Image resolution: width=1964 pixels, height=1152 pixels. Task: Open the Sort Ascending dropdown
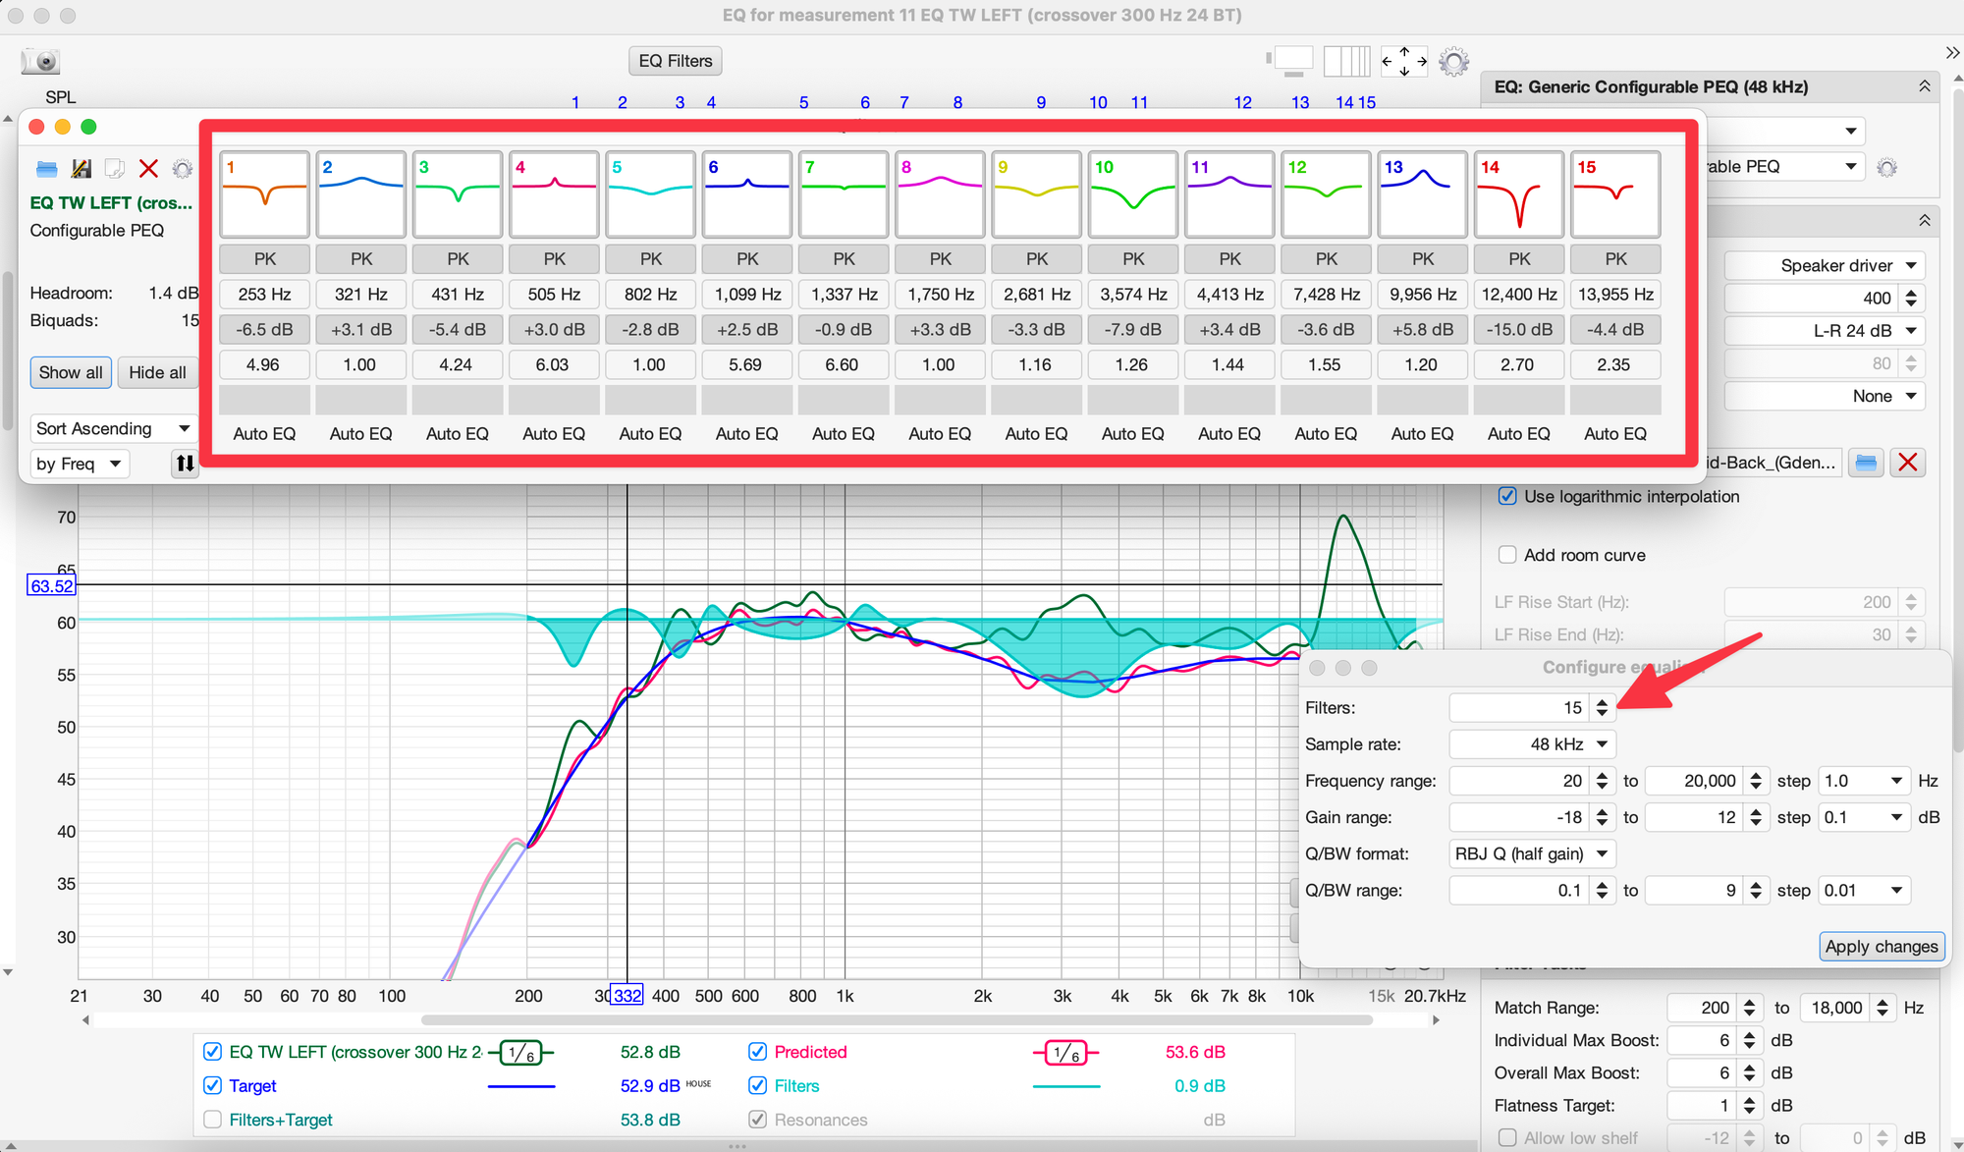[x=112, y=428]
